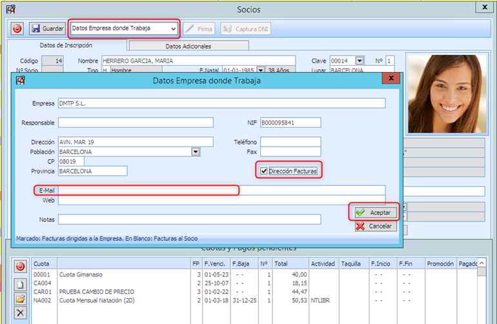Click the new document icon beside quotas list

(20, 284)
